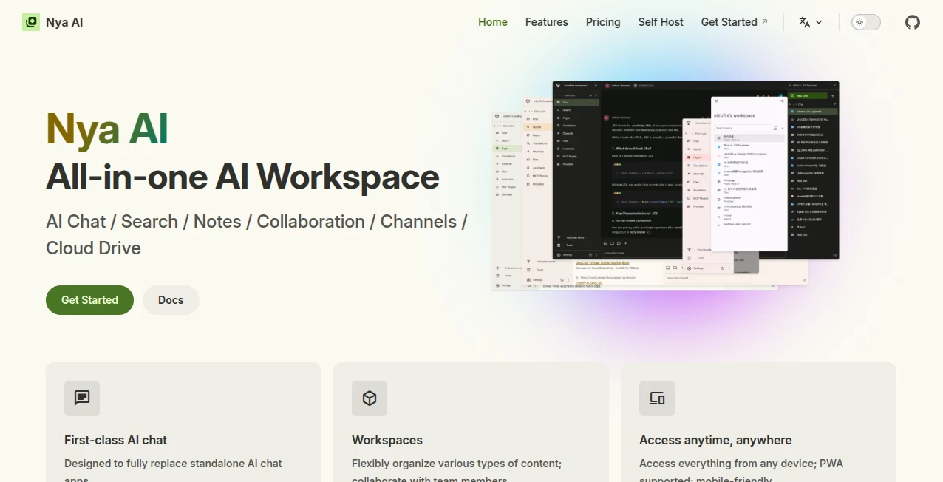
Task: Click the language translation icon
Action: [805, 22]
